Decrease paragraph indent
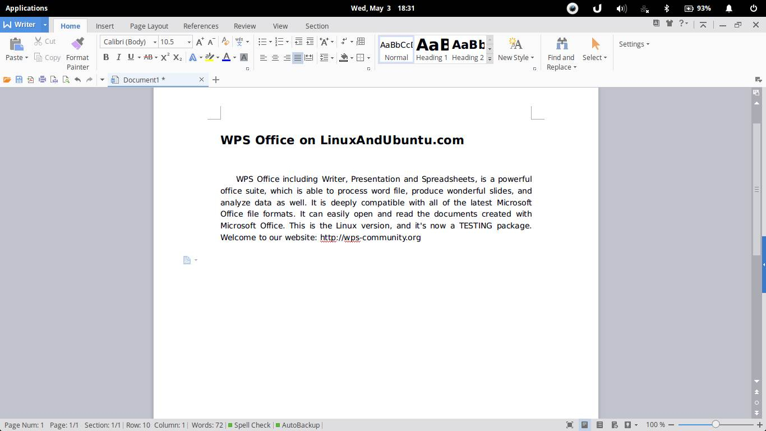The width and height of the screenshot is (766, 431). click(x=298, y=42)
